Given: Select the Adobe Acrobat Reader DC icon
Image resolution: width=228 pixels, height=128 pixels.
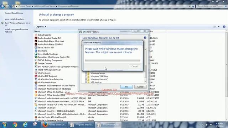Looking at the screenshot, I should coord(36,38).
